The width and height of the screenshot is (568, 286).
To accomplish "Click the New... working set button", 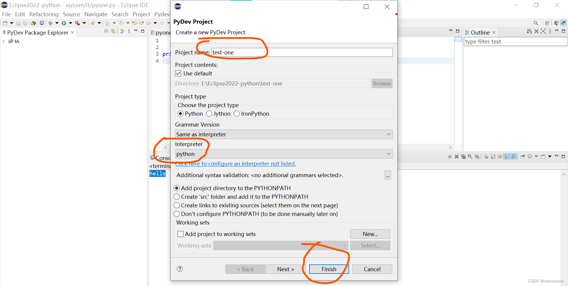I will [370, 234].
